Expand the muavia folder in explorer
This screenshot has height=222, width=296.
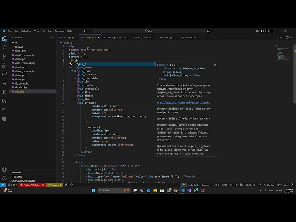[18, 47]
